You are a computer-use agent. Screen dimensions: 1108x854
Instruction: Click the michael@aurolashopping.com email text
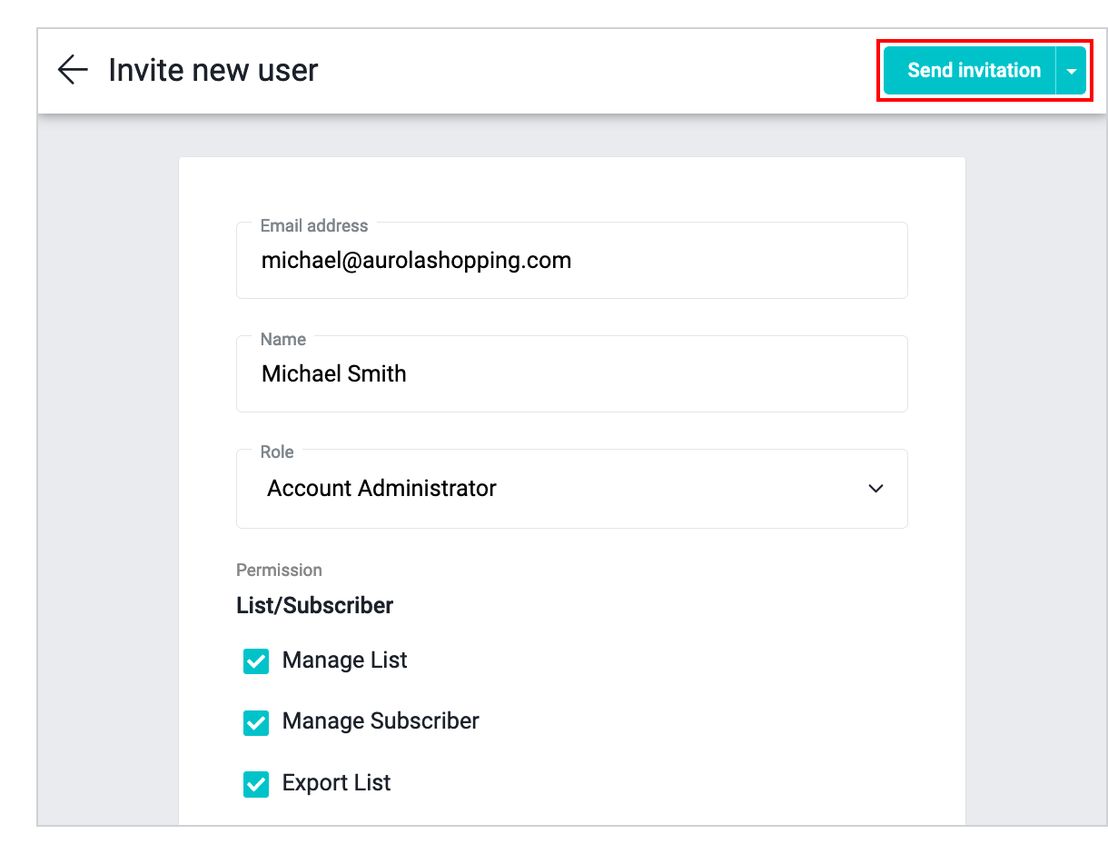pyautogui.click(x=416, y=262)
